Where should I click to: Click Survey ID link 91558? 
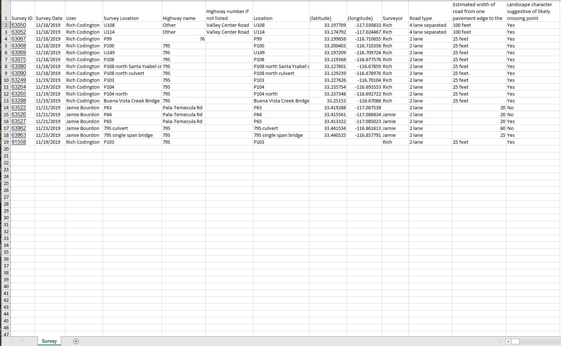[19, 142]
